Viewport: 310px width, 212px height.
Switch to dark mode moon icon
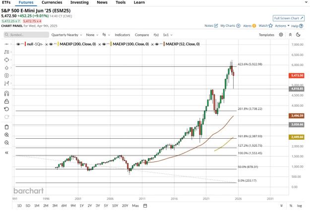(298, 35)
